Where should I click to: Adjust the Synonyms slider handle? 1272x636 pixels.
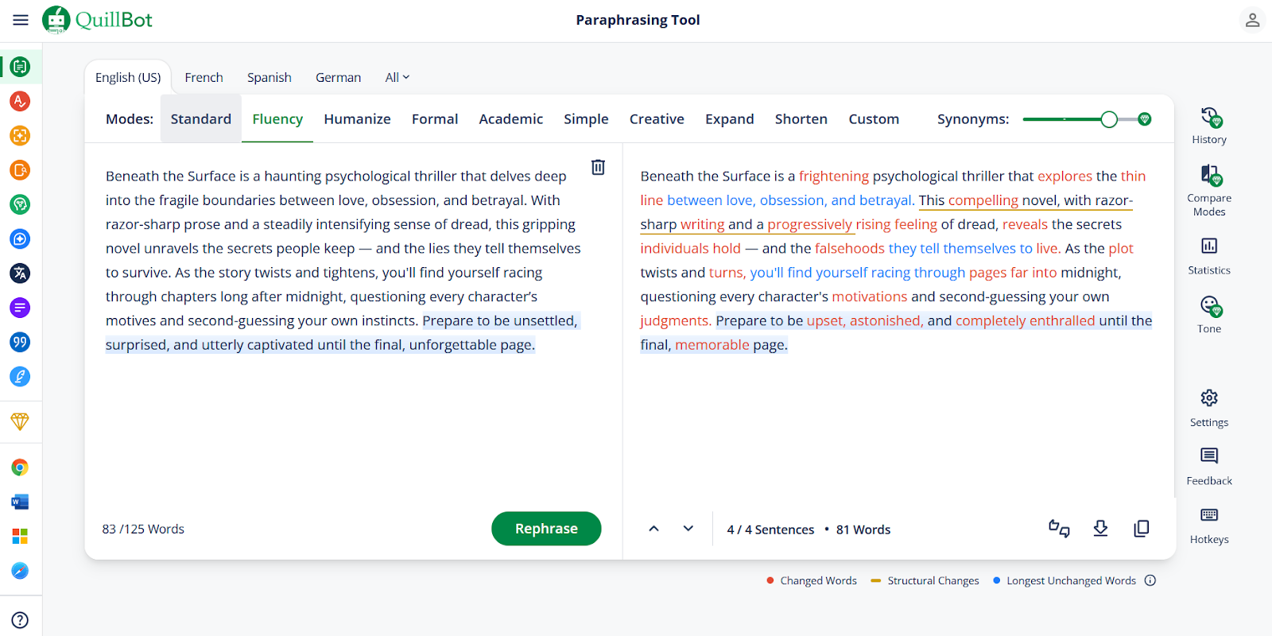[1109, 119]
